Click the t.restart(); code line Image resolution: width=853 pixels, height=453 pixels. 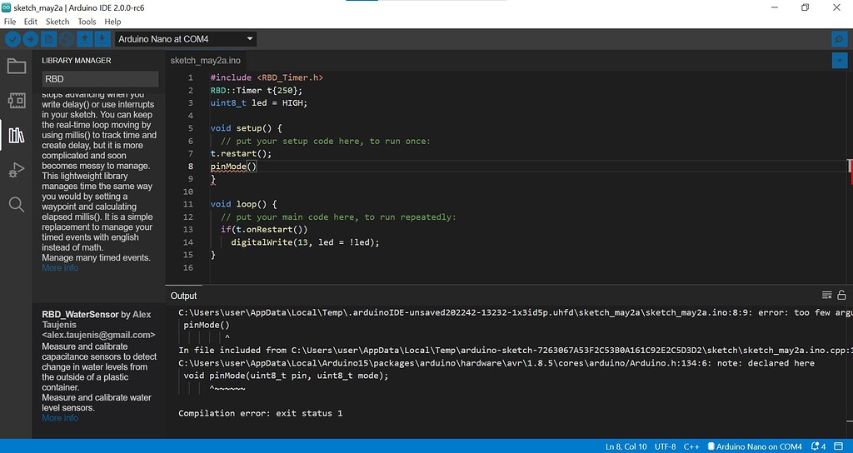point(241,153)
